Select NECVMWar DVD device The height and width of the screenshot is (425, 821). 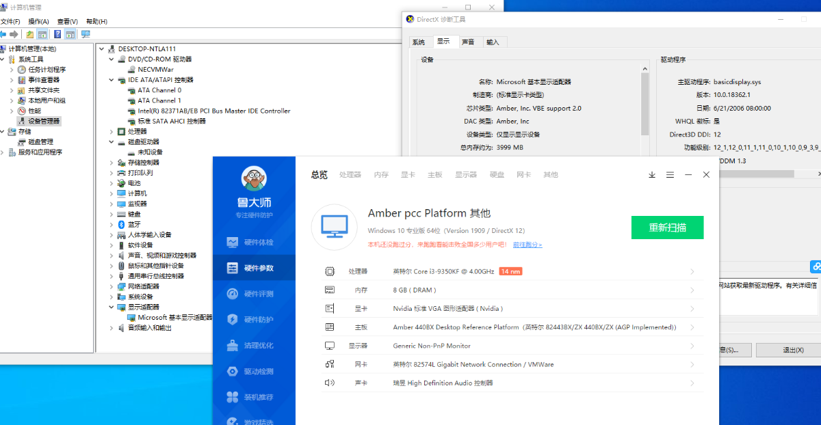pyautogui.click(x=155, y=70)
